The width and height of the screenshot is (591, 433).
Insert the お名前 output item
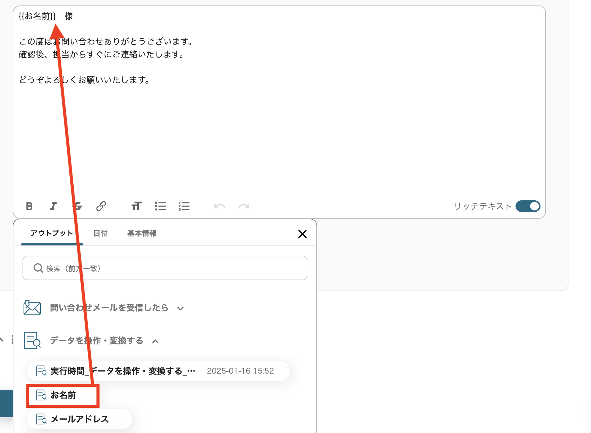tap(63, 395)
